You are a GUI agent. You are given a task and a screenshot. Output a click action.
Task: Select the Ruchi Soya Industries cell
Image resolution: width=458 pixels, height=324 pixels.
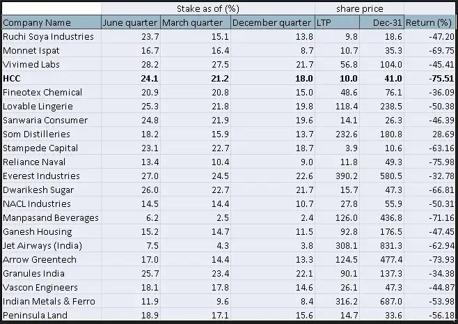(48, 37)
